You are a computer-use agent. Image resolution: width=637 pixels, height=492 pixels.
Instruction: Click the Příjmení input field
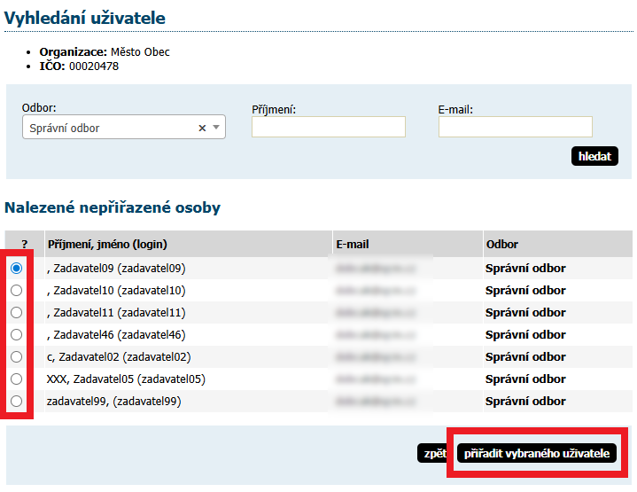328,128
